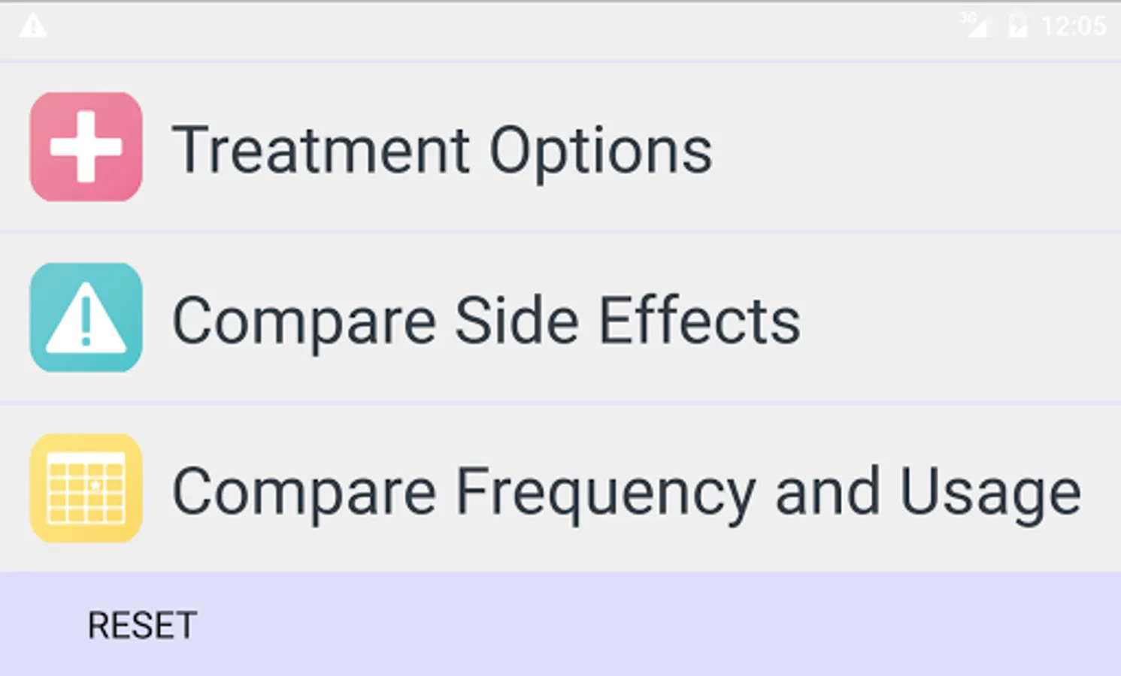1121x676 pixels.
Task: Click the 12:05 clock in status bar
Action: click(x=1074, y=26)
